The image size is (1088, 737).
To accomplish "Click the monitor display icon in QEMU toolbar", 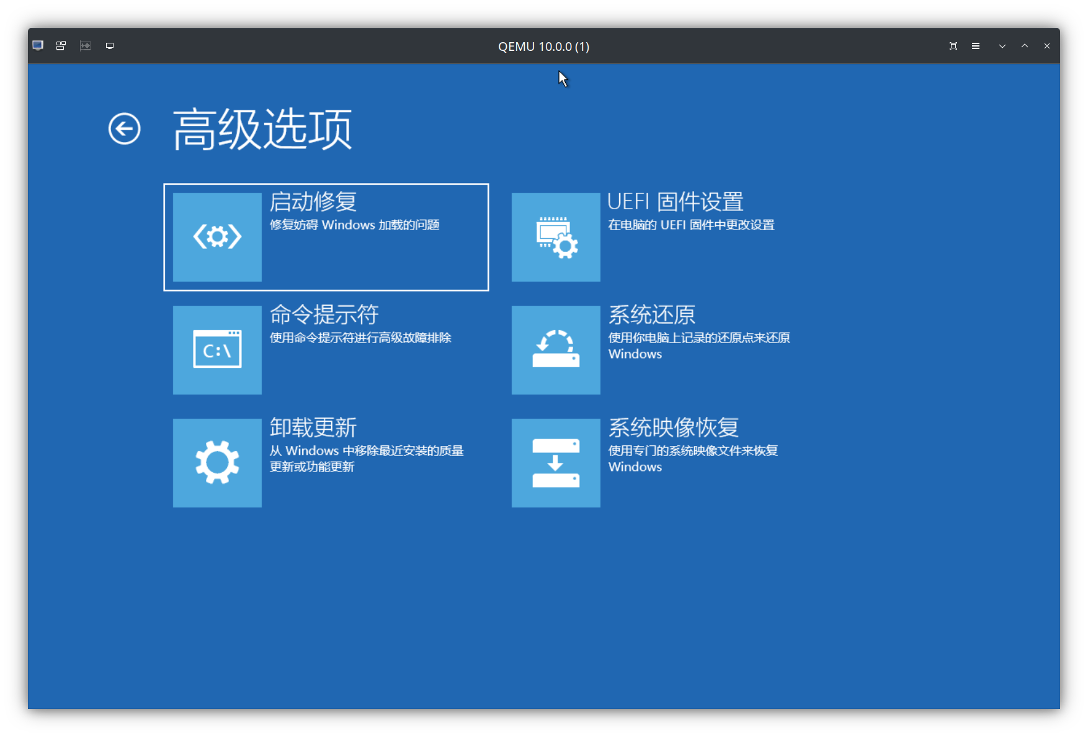I will coord(110,45).
